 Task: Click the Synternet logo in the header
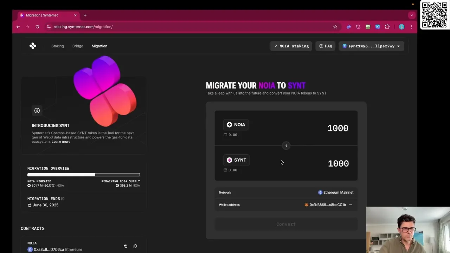point(33,46)
